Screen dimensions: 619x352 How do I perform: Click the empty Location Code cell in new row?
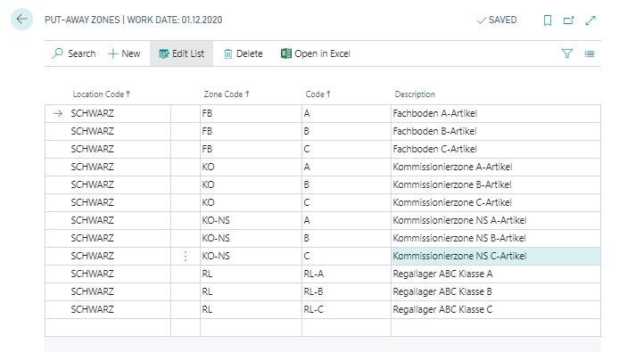[x=108, y=328]
